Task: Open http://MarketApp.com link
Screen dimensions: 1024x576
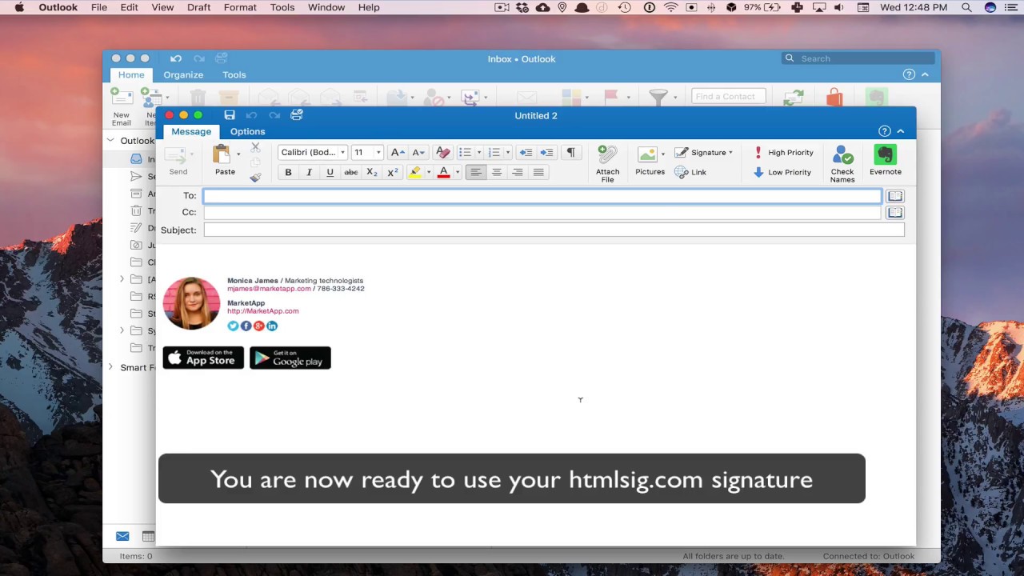Action: (x=262, y=311)
